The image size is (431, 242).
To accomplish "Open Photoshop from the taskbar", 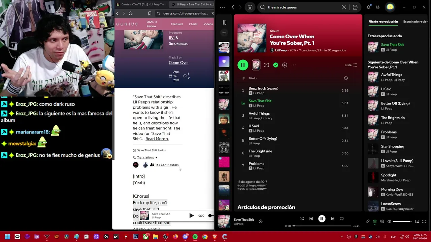I will point(136,237).
